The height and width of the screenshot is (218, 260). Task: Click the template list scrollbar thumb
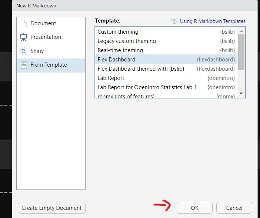241,52
